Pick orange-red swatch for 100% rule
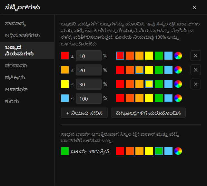 [x=130, y=98]
